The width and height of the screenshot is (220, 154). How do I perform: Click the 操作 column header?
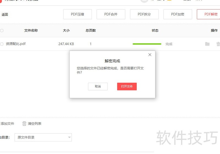click(214, 30)
